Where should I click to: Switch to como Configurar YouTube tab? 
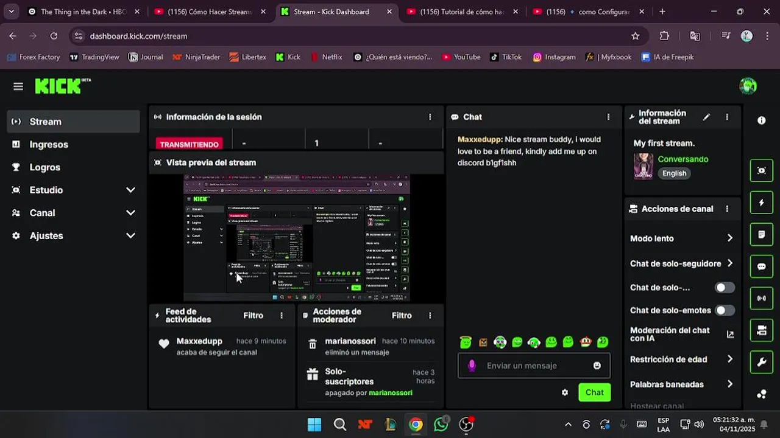pyautogui.click(x=589, y=12)
